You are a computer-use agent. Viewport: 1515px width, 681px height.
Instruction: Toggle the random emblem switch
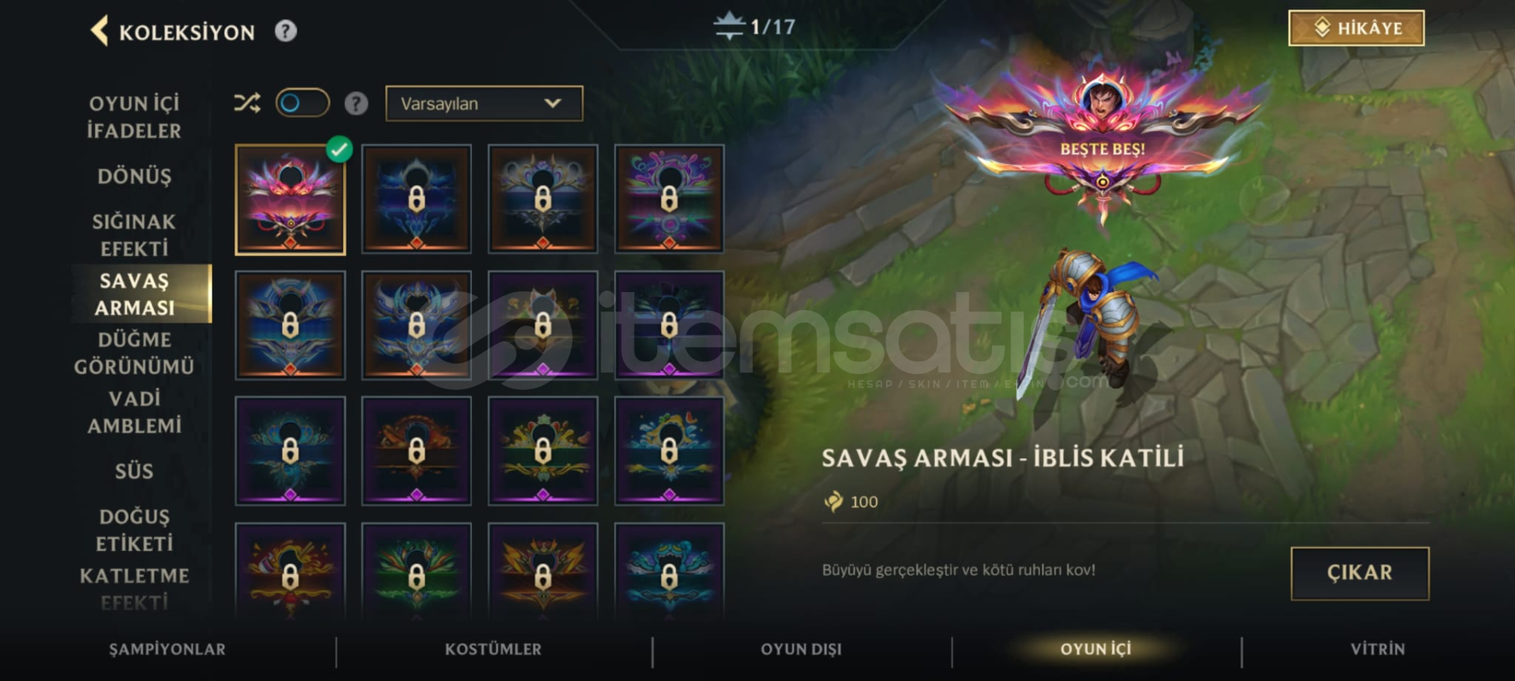(302, 103)
